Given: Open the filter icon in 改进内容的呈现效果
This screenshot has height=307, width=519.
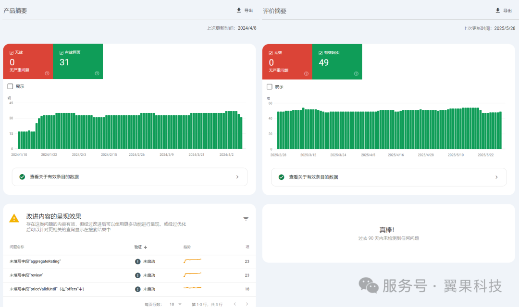Looking at the screenshot, I should coord(246,219).
